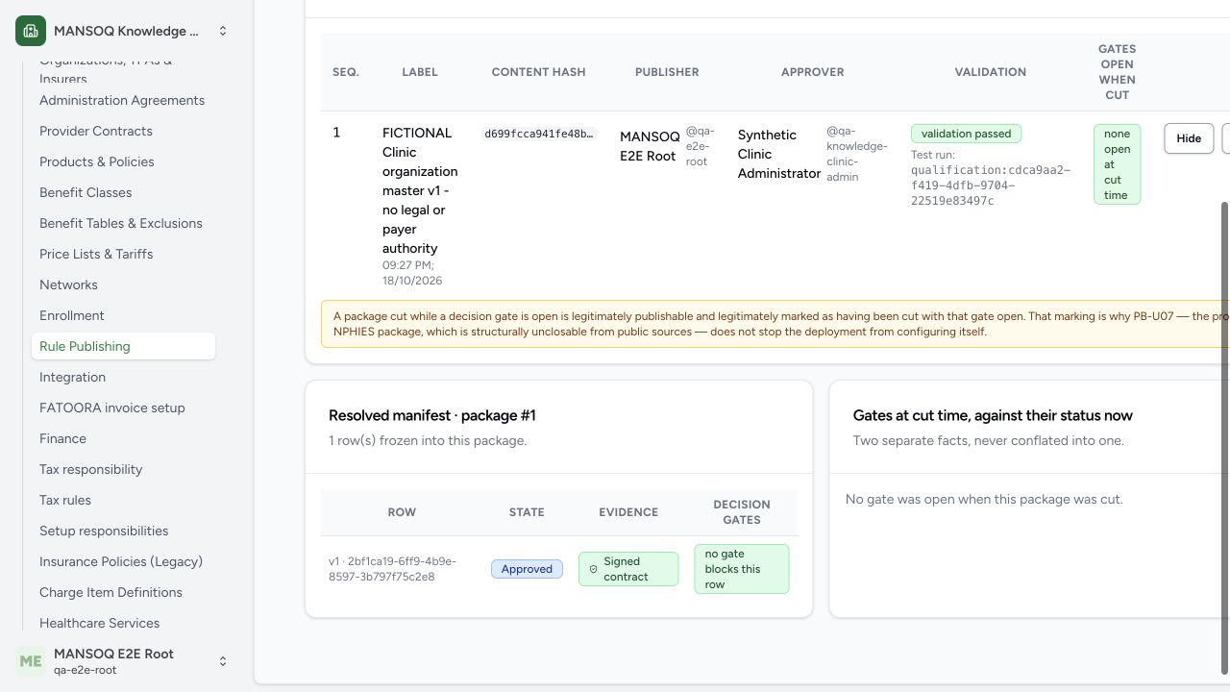The height and width of the screenshot is (692, 1230).
Task: Click @qa-knowledge-clinic-admin approver handle
Action: pyautogui.click(x=857, y=154)
